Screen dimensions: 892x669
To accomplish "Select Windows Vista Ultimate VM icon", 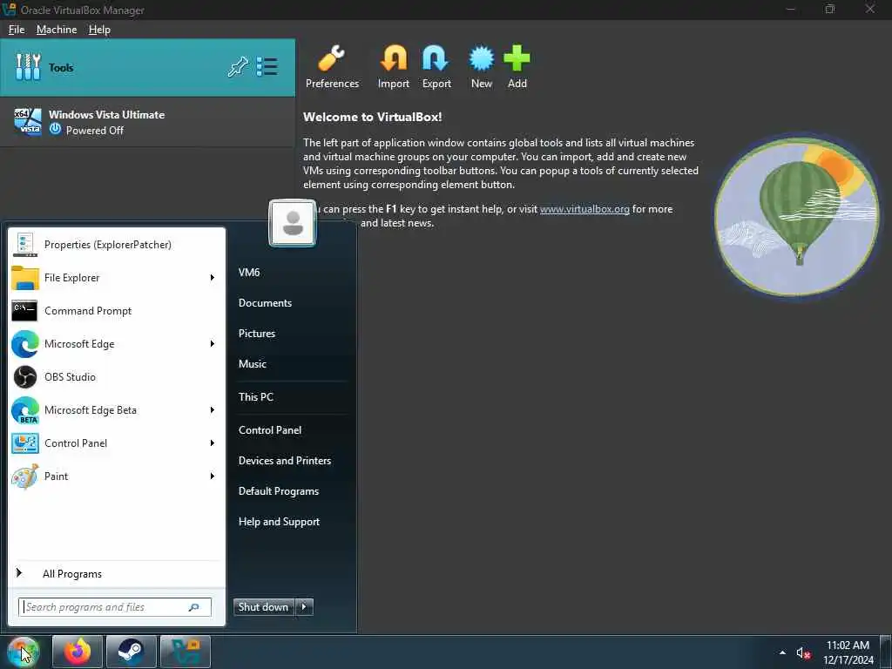I will click(28, 122).
